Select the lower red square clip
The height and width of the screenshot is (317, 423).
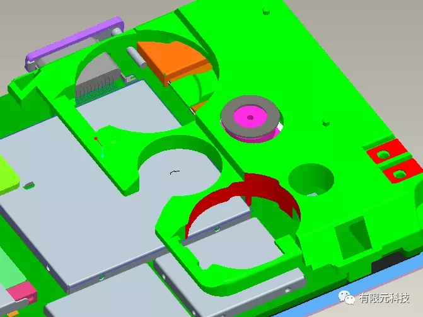[400, 171]
